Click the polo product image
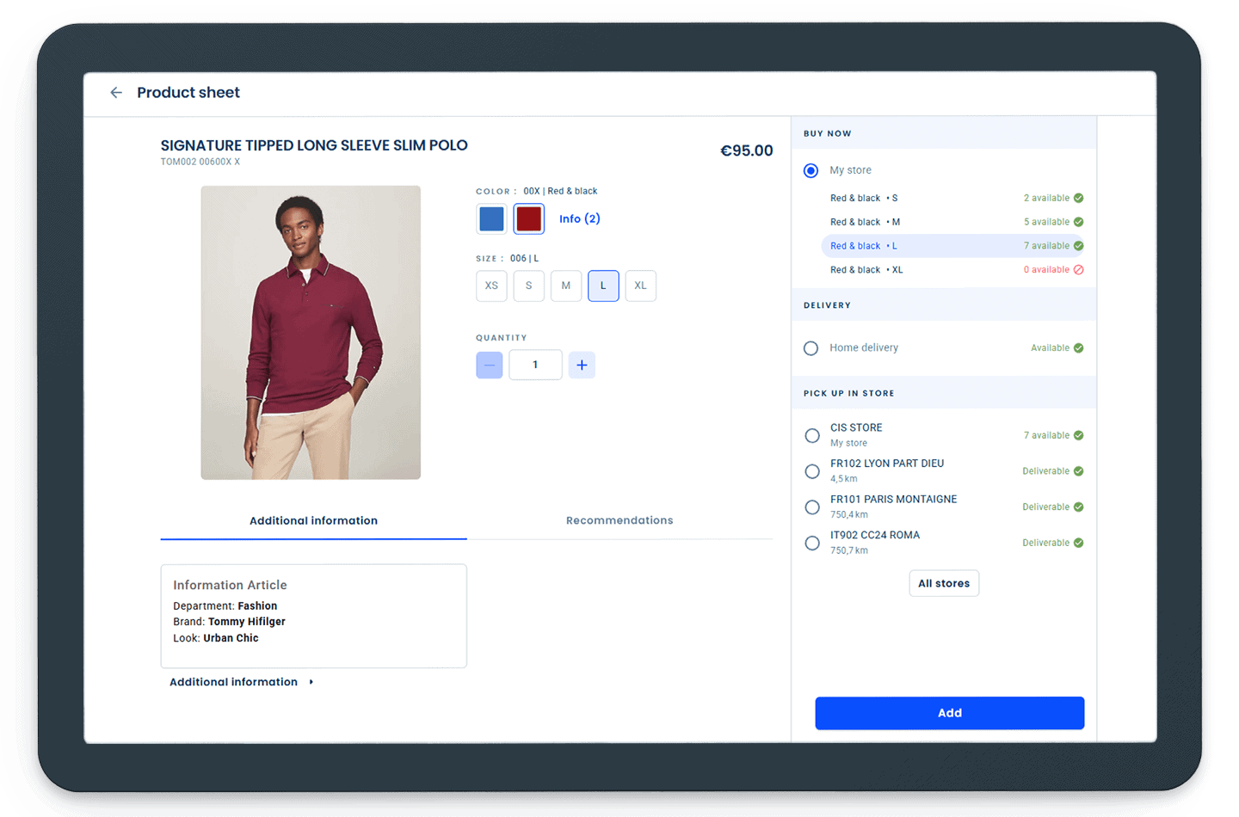This screenshot has height=817, width=1239. point(311,333)
